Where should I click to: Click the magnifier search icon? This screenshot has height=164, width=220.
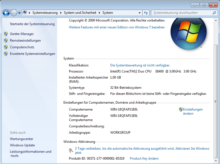click(x=214, y=13)
